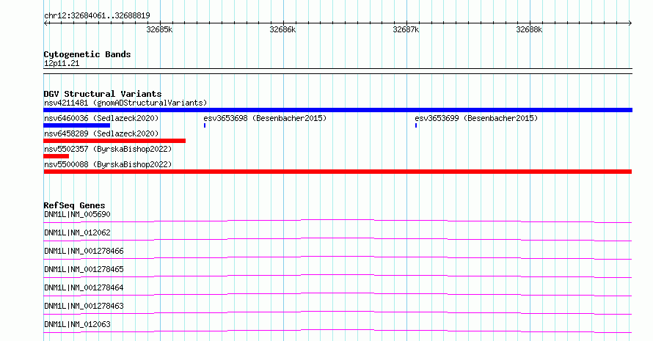
Task: Open transcript DNM1L|NM_012062
Action: (x=78, y=232)
